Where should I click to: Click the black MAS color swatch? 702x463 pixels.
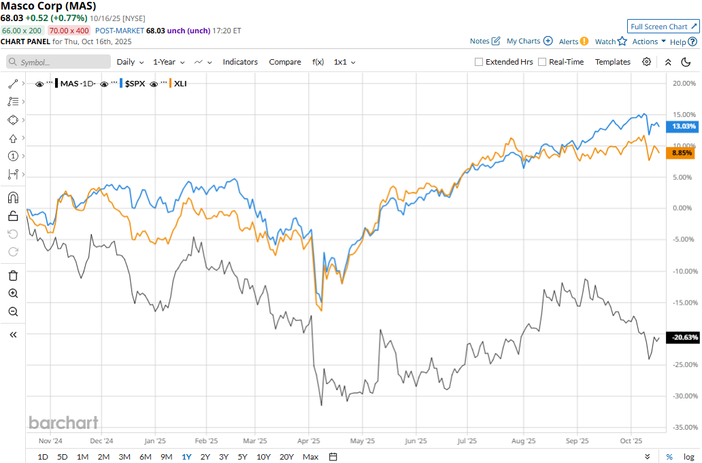56,83
